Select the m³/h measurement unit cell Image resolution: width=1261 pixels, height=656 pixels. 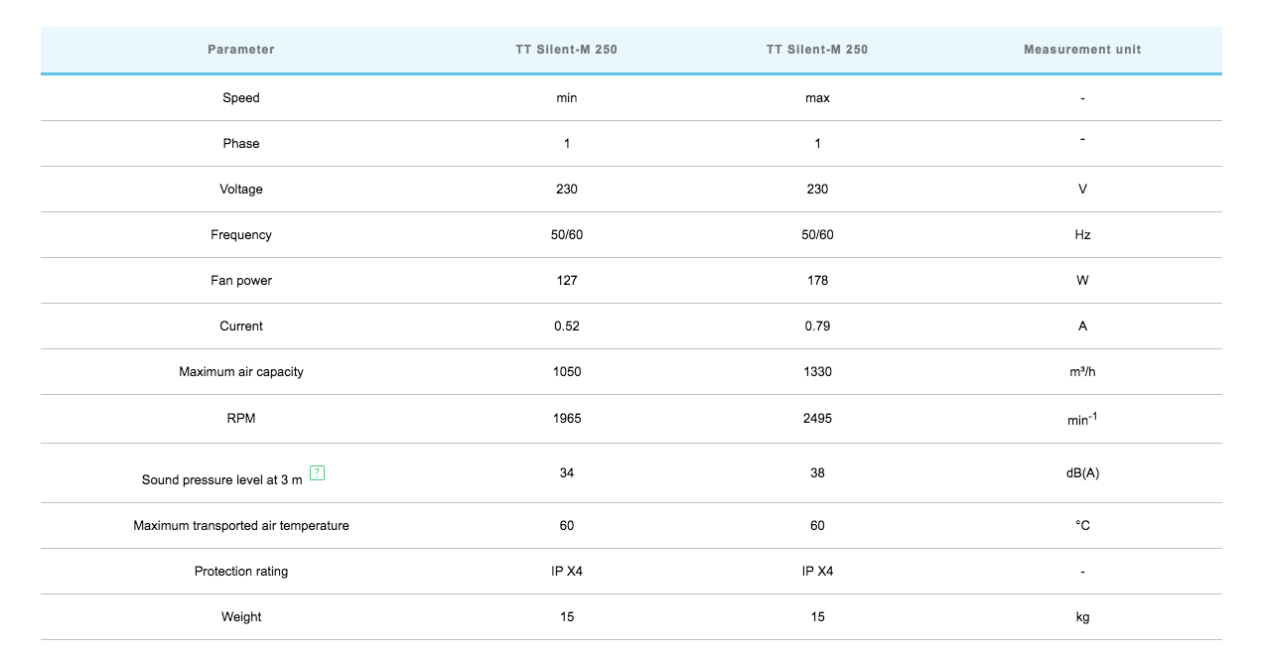(x=1082, y=372)
